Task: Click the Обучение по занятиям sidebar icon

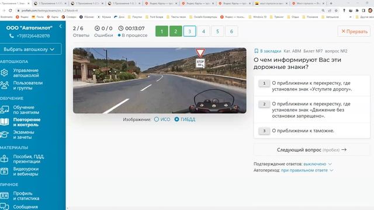Action: pos(4,110)
